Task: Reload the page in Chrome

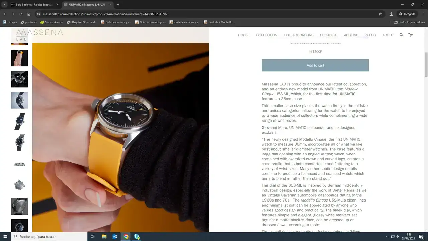Action: (21, 14)
